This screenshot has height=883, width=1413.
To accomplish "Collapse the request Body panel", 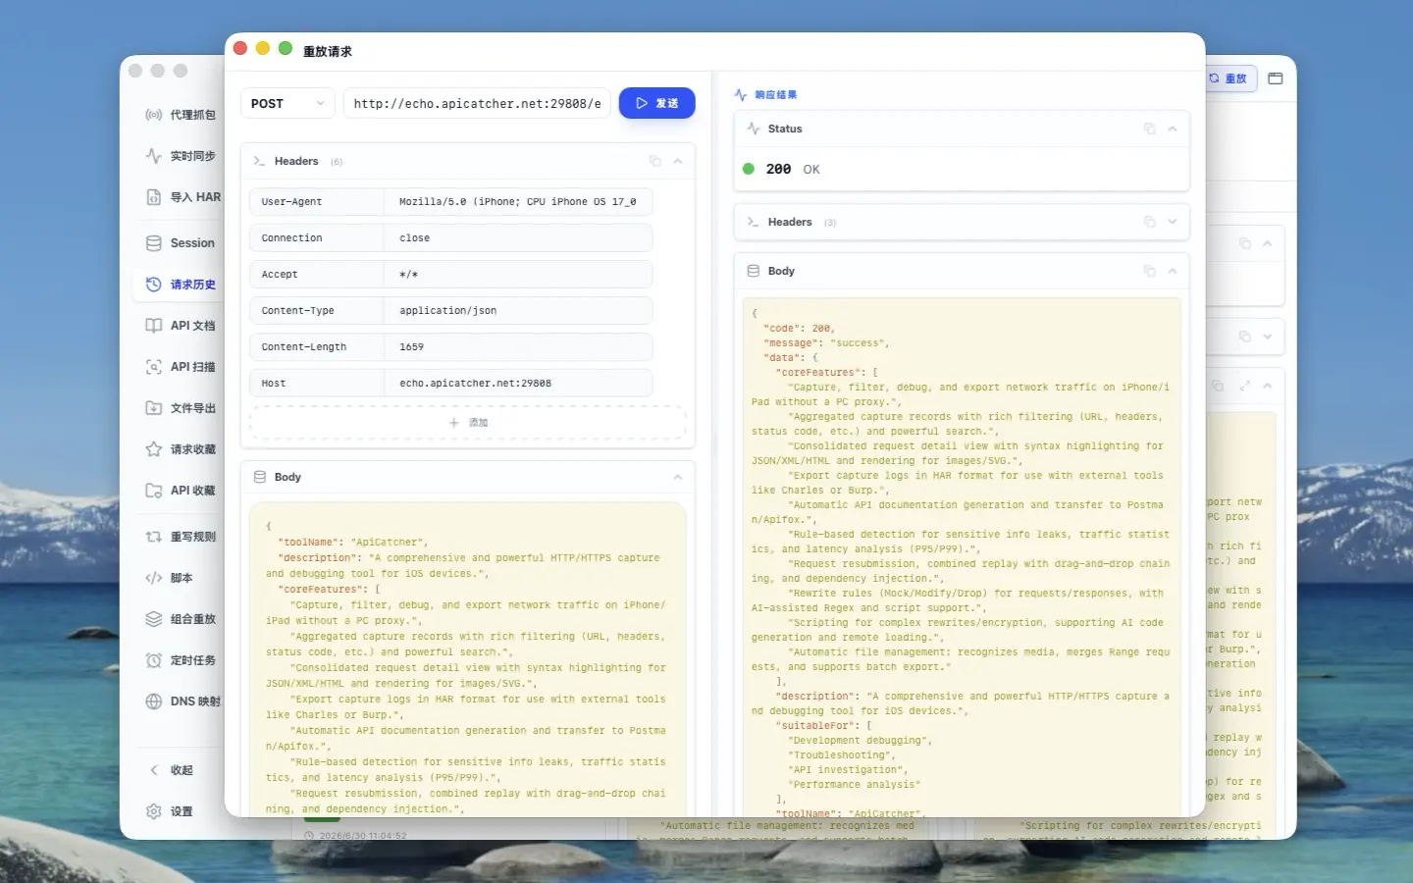I will 678,477.
